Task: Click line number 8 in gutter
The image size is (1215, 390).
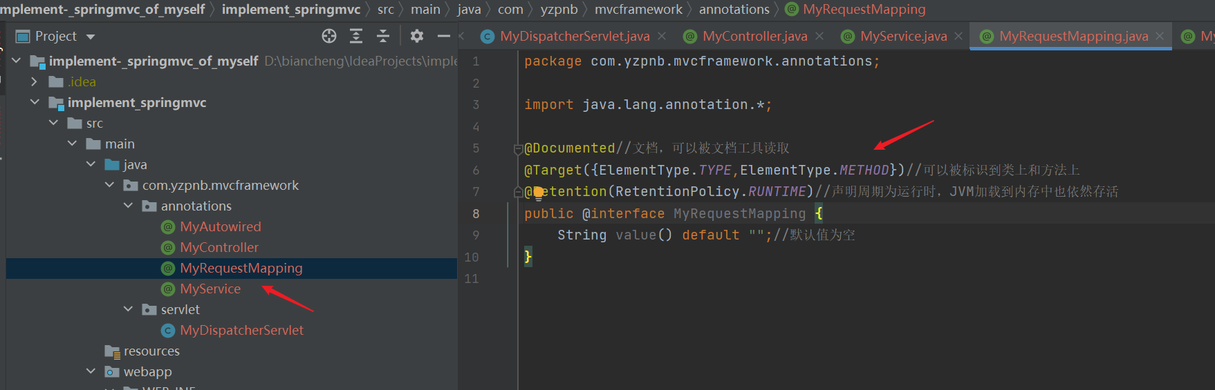Action: click(475, 213)
